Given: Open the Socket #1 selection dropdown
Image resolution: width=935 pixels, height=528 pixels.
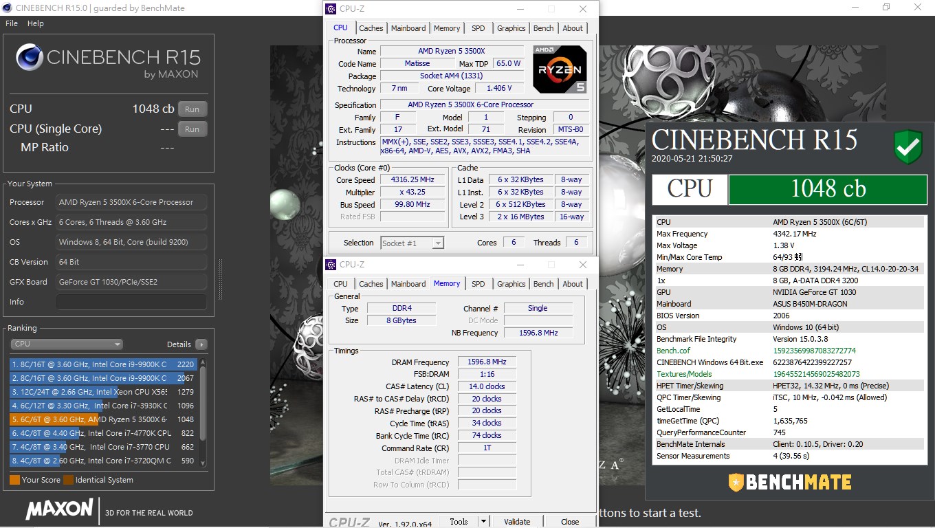Looking at the screenshot, I should point(412,243).
